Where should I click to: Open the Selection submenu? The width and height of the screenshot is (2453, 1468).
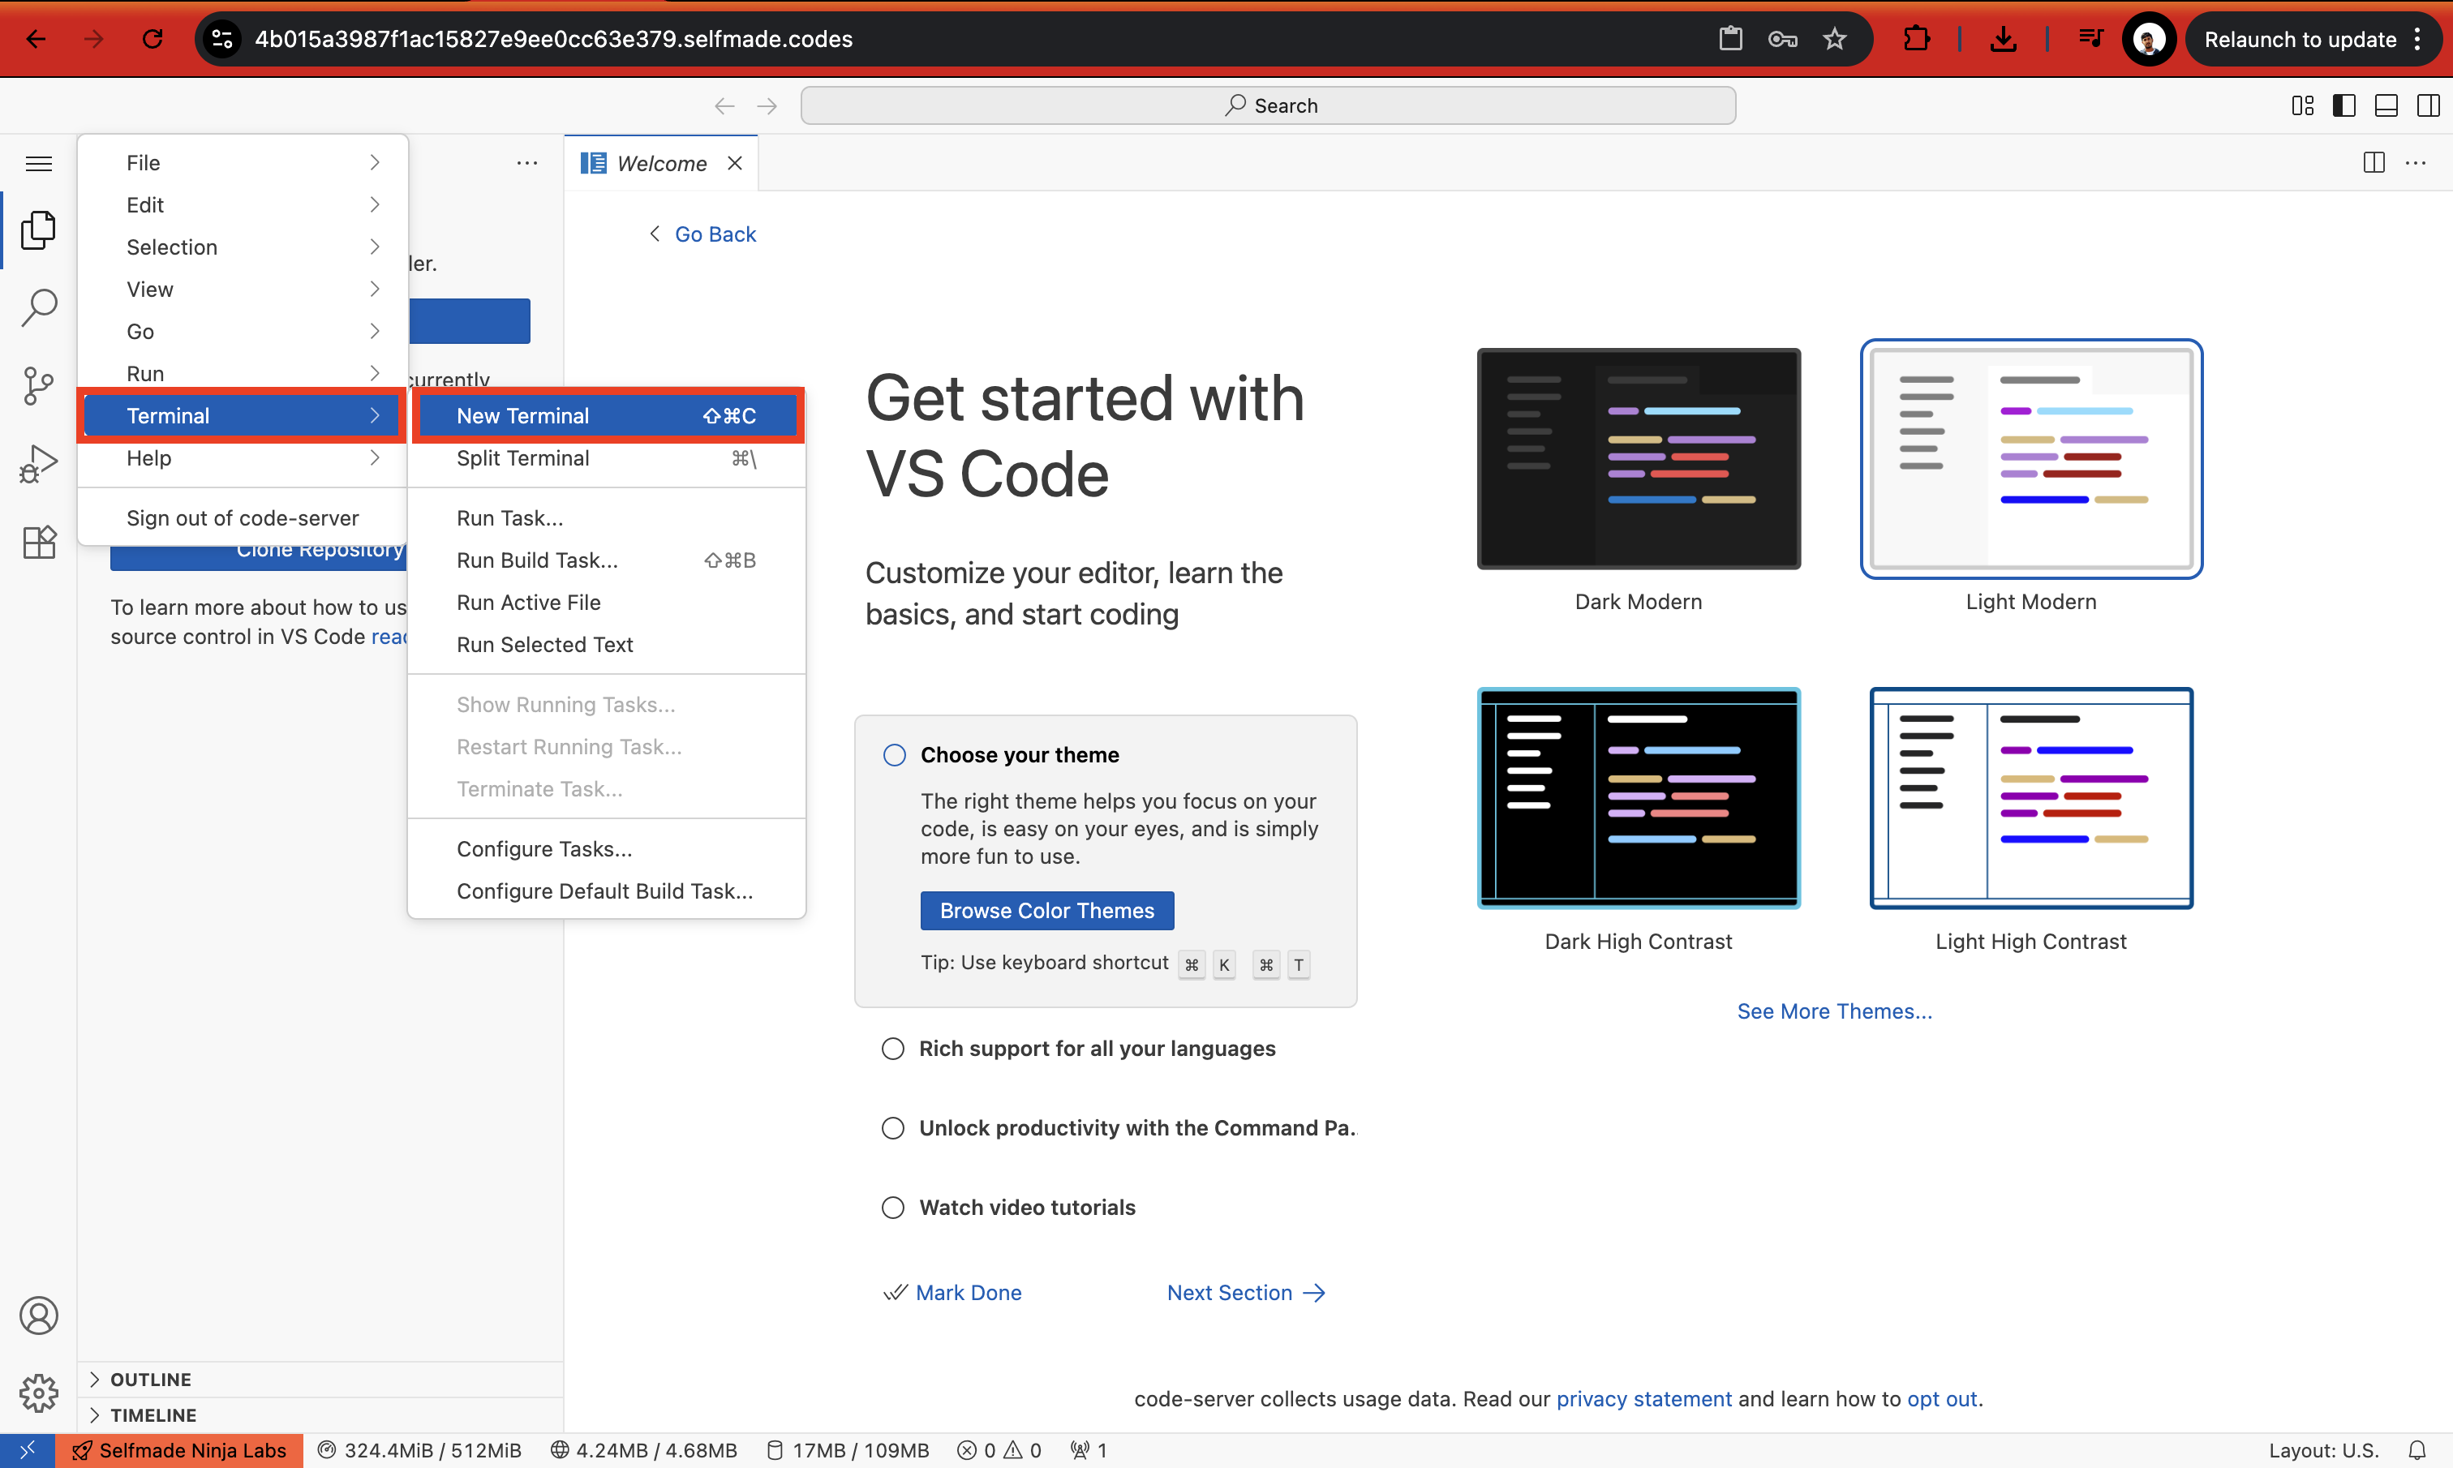click(x=243, y=247)
